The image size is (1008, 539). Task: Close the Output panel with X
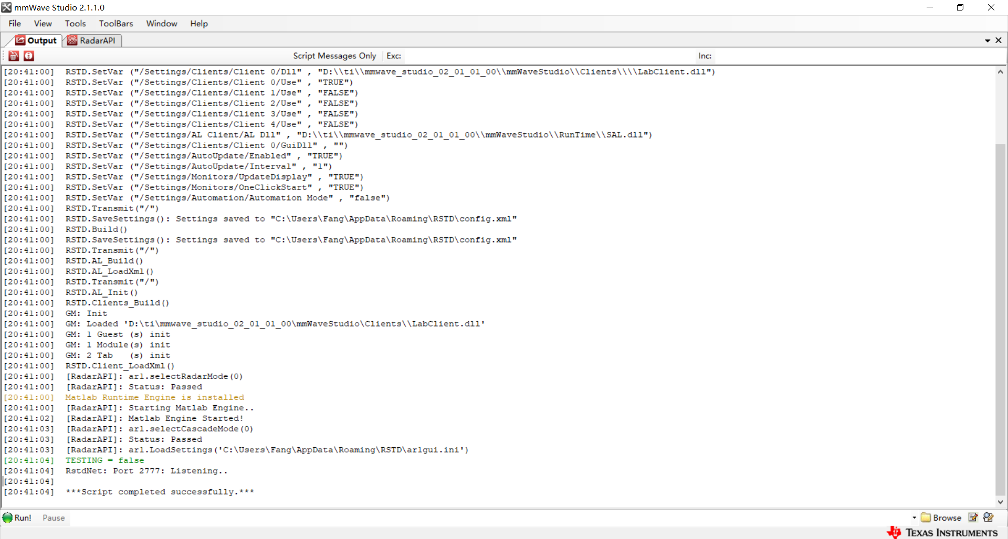click(x=999, y=40)
